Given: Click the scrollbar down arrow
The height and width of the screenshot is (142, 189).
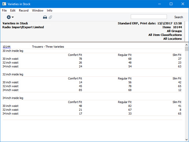Looking at the screenshot, I should point(186,139).
